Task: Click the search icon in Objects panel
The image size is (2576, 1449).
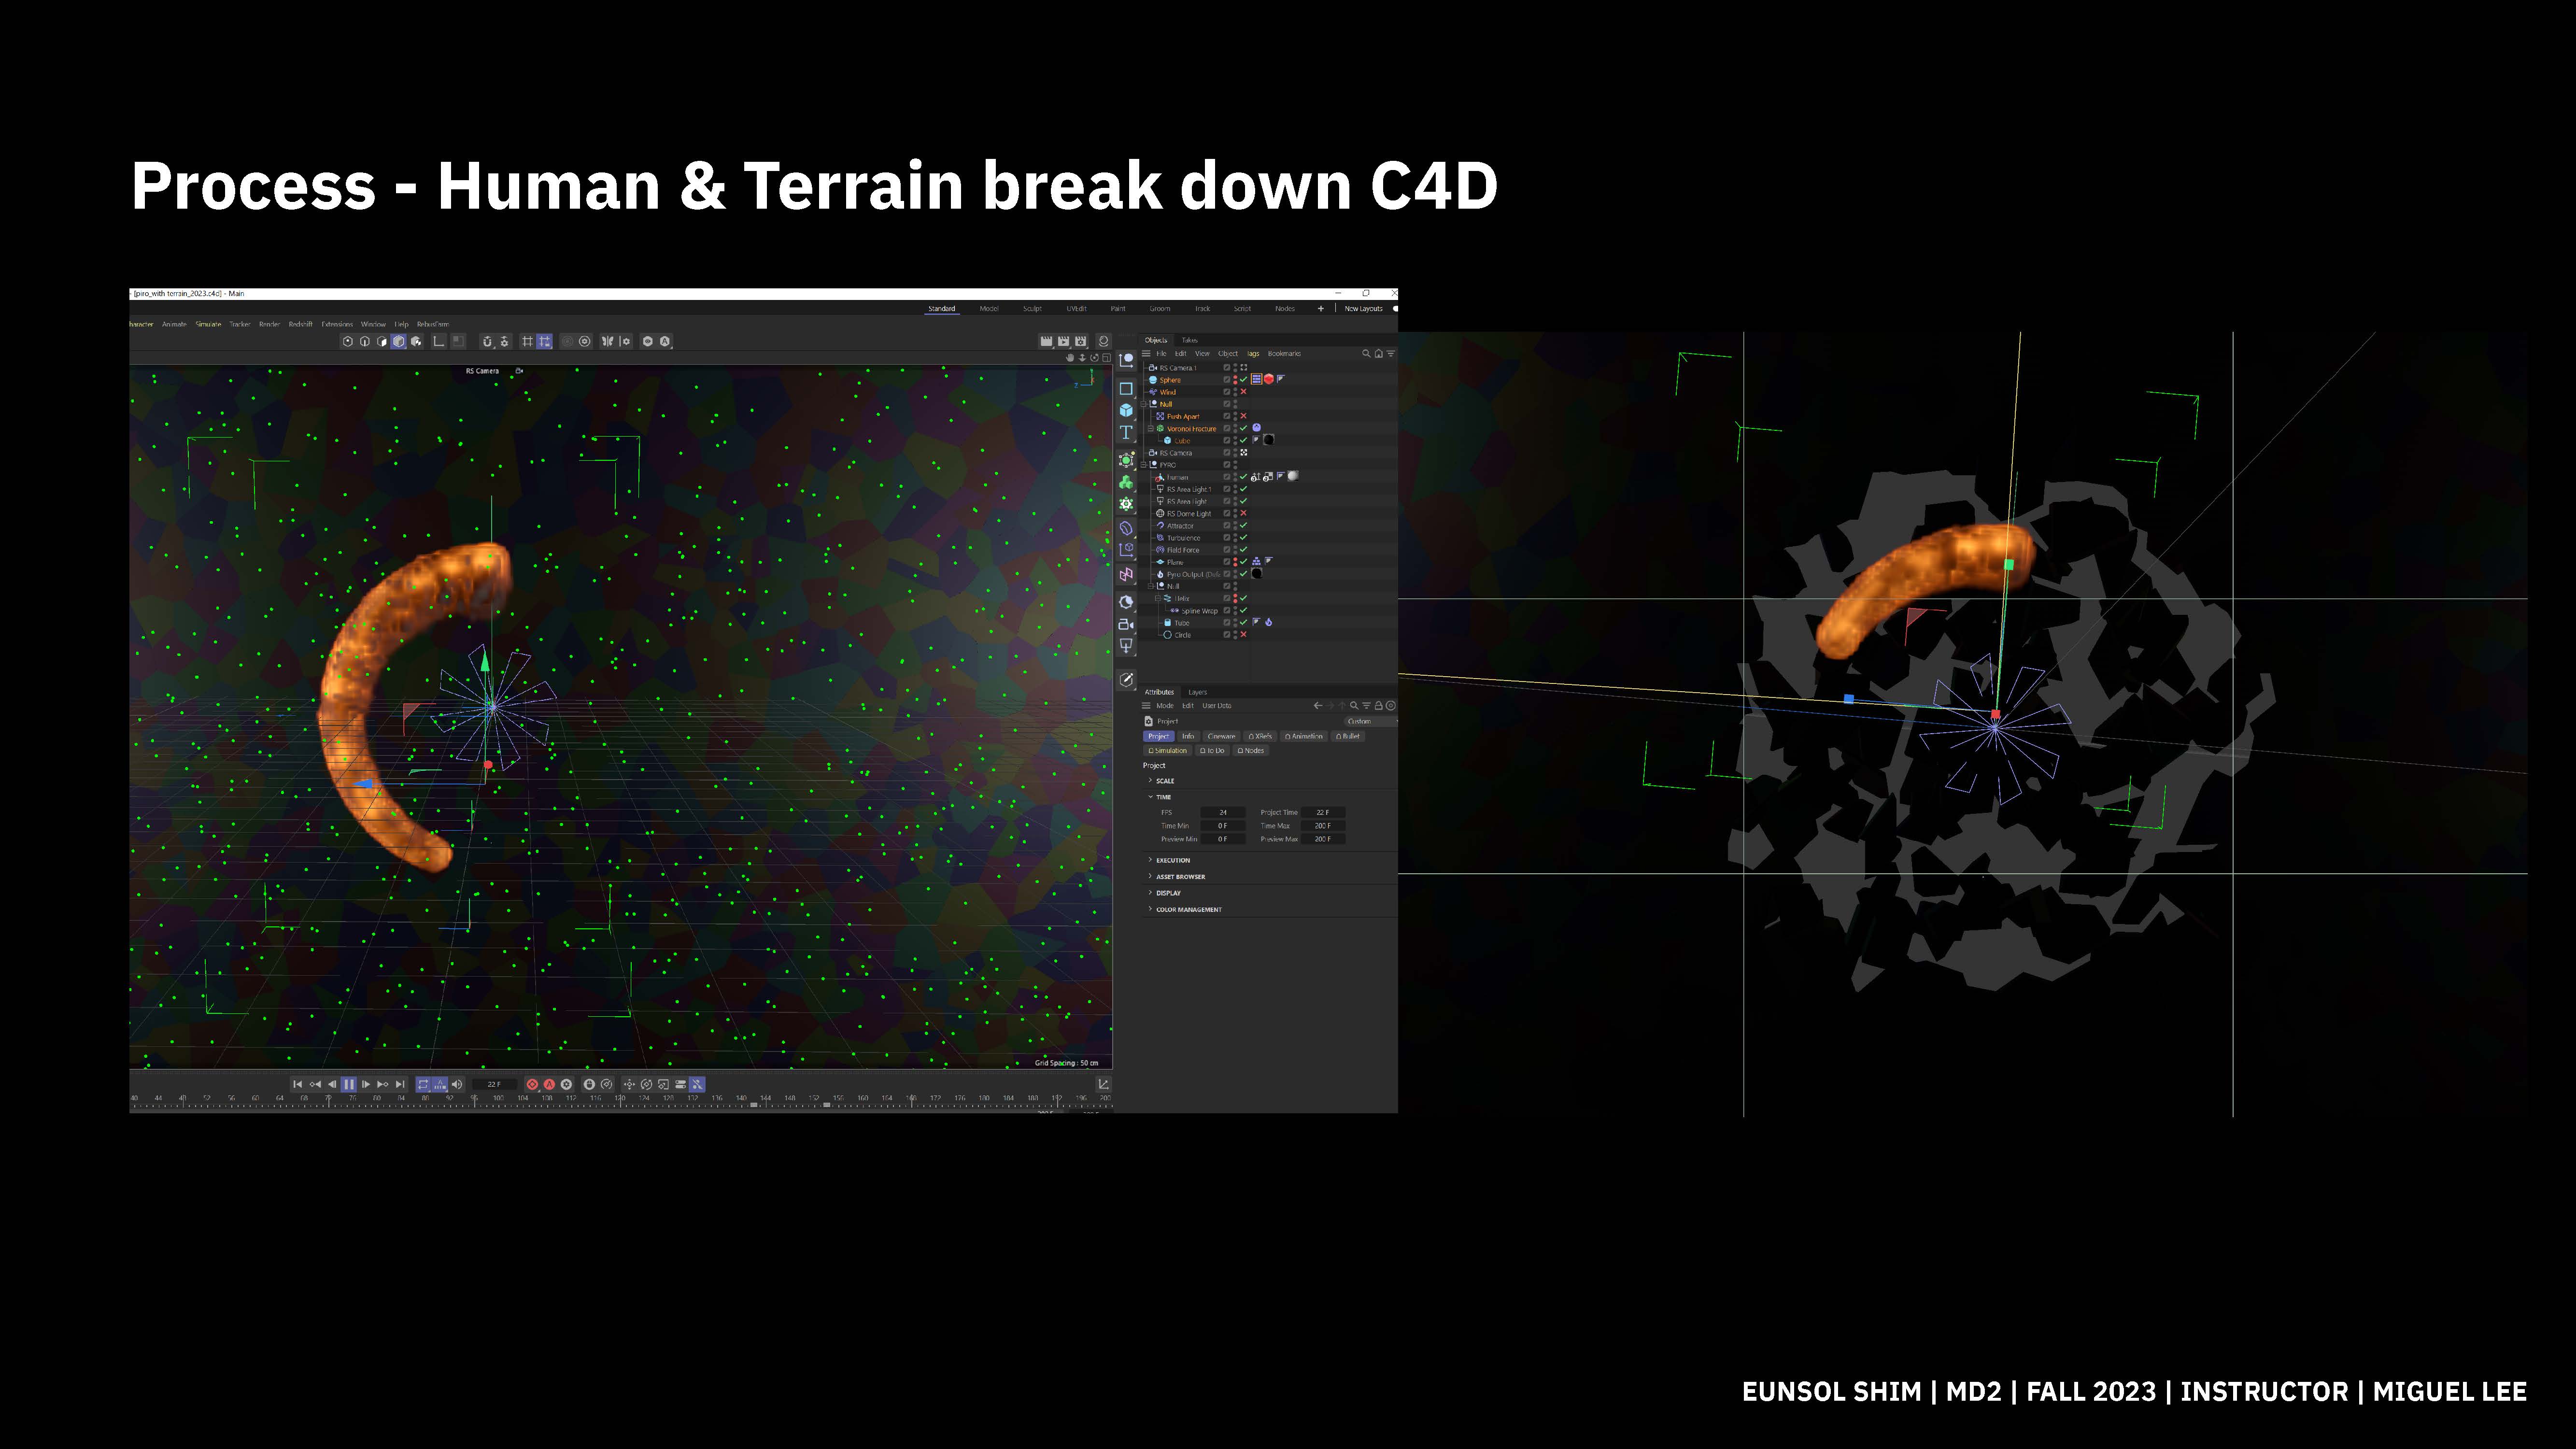Action: [x=1366, y=353]
